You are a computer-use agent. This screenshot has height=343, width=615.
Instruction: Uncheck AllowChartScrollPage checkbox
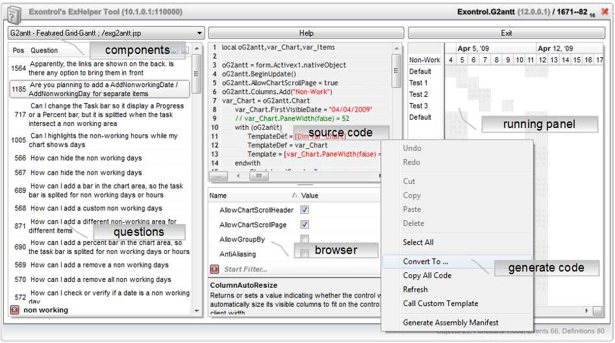coord(305,224)
